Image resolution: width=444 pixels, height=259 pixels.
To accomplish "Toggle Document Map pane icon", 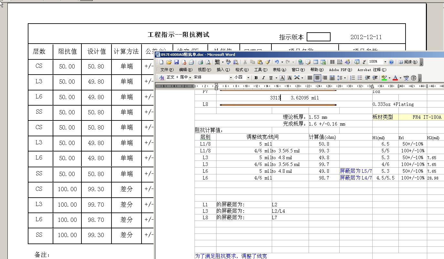I will tap(356, 62).
